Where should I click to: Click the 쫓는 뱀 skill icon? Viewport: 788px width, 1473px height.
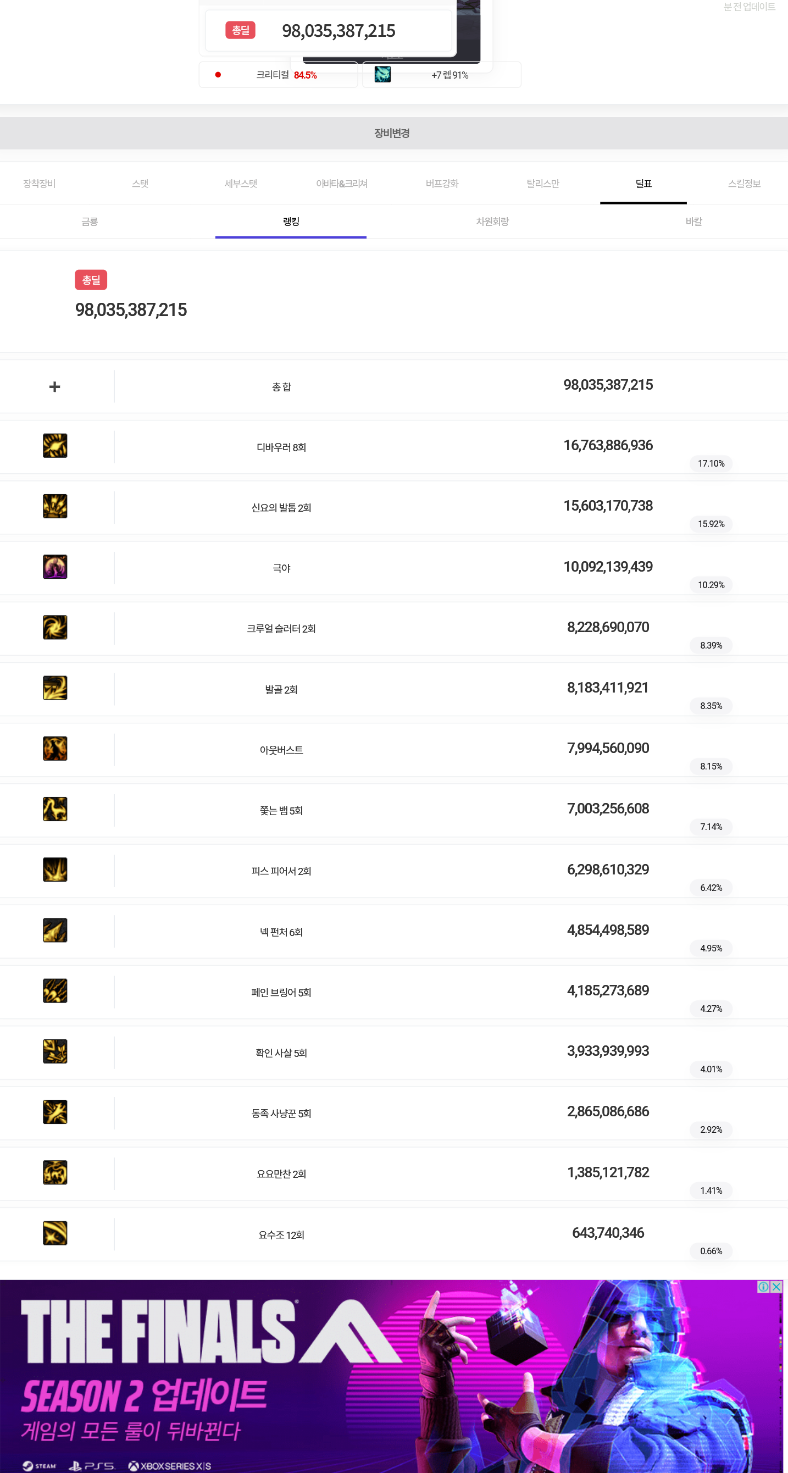(x=55, y=809)
